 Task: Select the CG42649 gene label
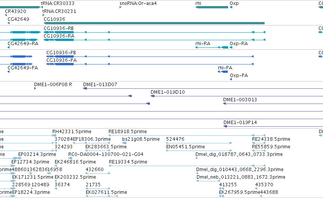point(18,19)
